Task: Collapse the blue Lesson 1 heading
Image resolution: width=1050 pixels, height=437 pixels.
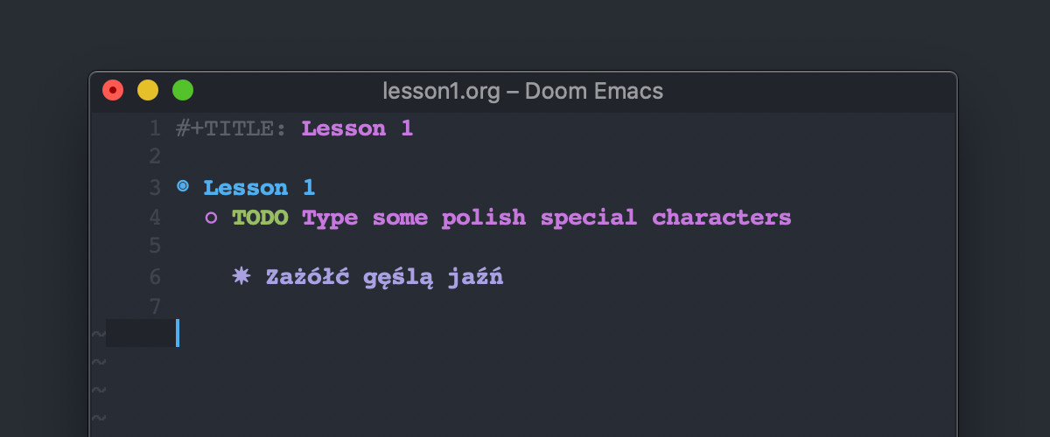Action: tap(259, 188)
